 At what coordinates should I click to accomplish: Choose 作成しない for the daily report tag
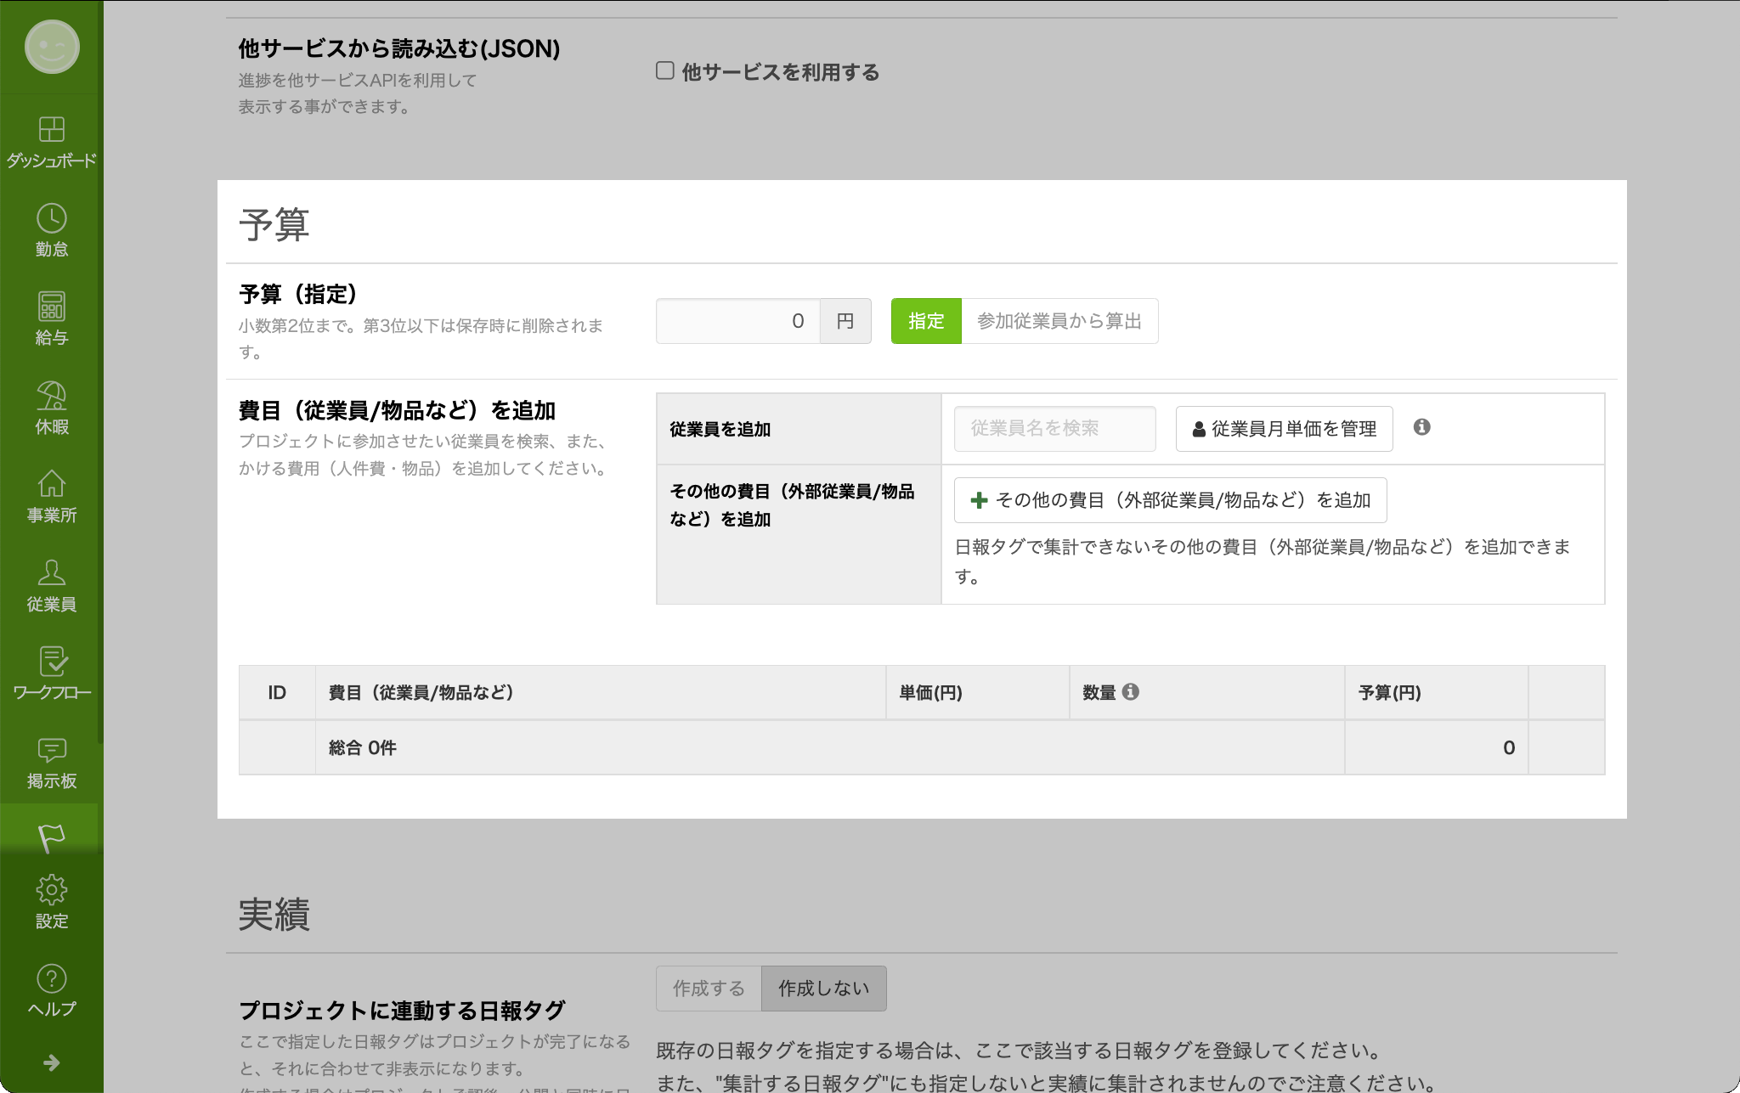click(823, 989)
